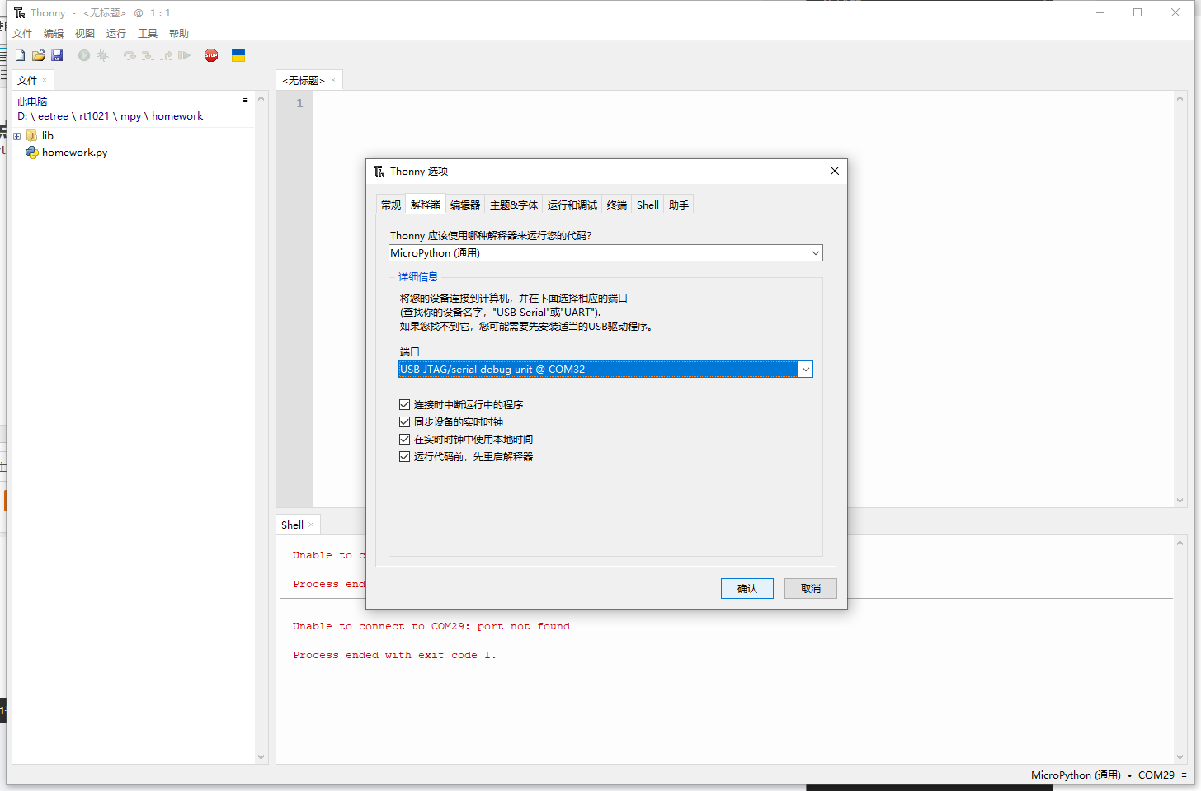The width and height of the screenshot is (1201, 791).
Task: Select the 解释器 tab
Action: [x=426, y=204]
